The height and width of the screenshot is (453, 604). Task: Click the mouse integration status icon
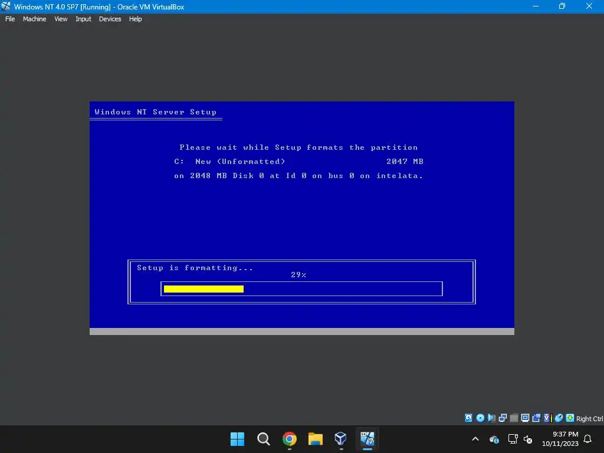(559, 418)
